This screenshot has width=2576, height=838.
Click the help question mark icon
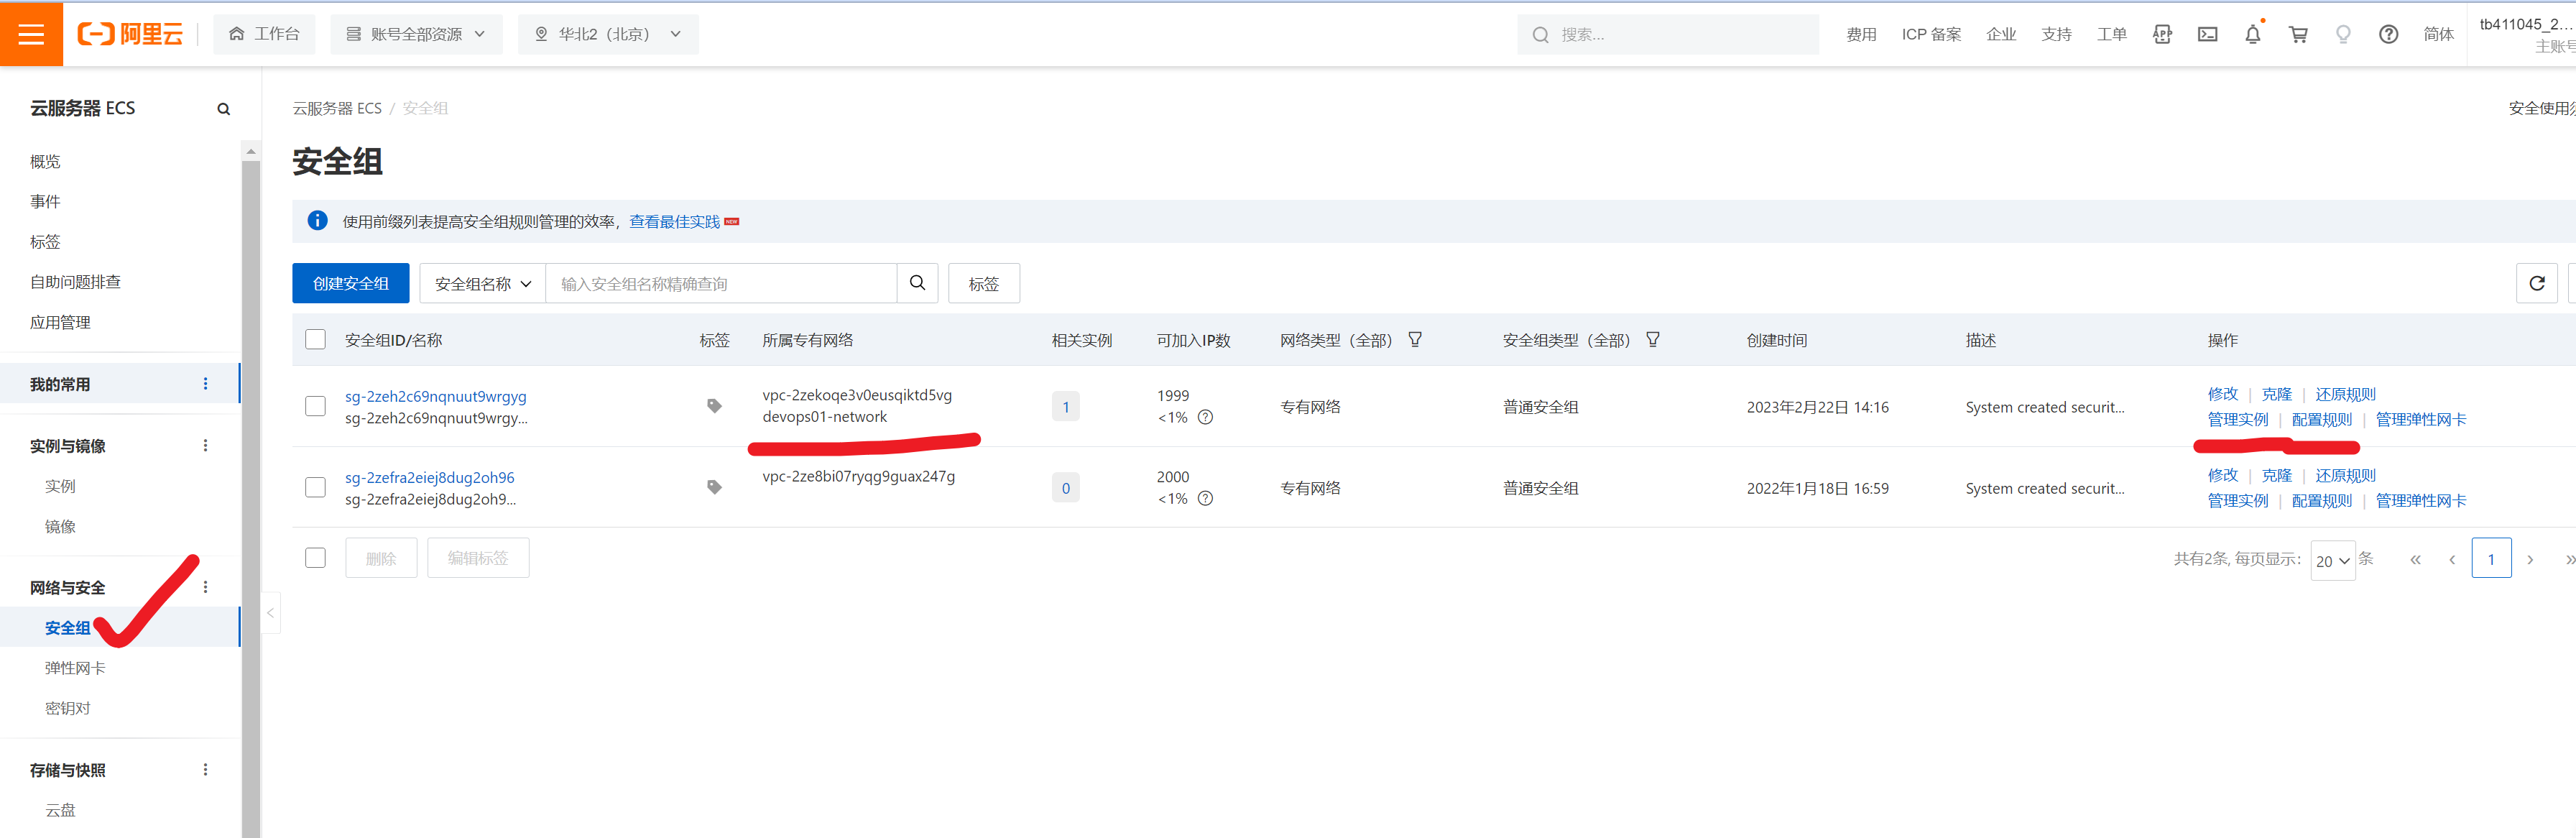(x=2388, y=35)
